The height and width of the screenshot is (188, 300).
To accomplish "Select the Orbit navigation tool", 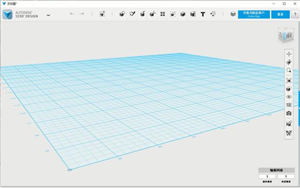I will 289,62.
